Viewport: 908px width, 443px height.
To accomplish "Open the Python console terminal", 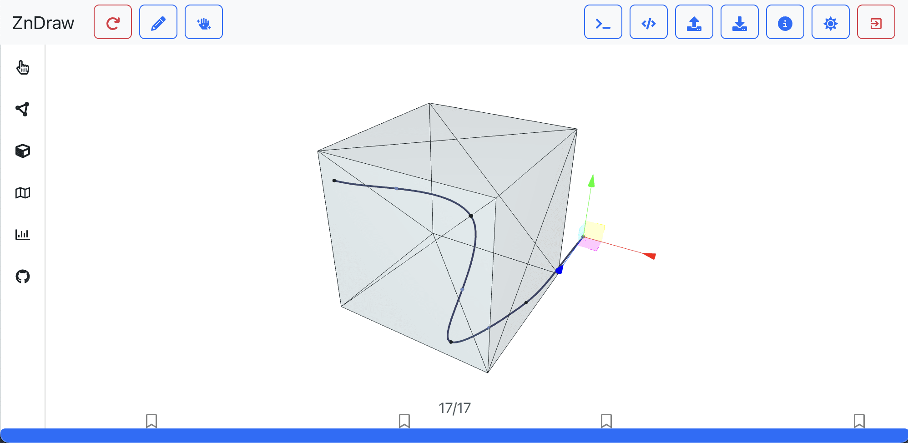I will pyautogui.click(x=603, y=21).
